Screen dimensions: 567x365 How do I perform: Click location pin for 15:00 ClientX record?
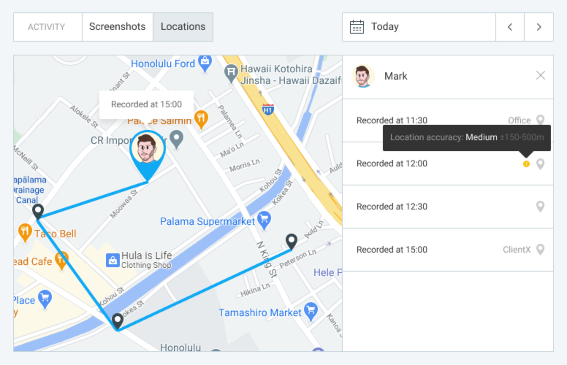pos(540,250)
